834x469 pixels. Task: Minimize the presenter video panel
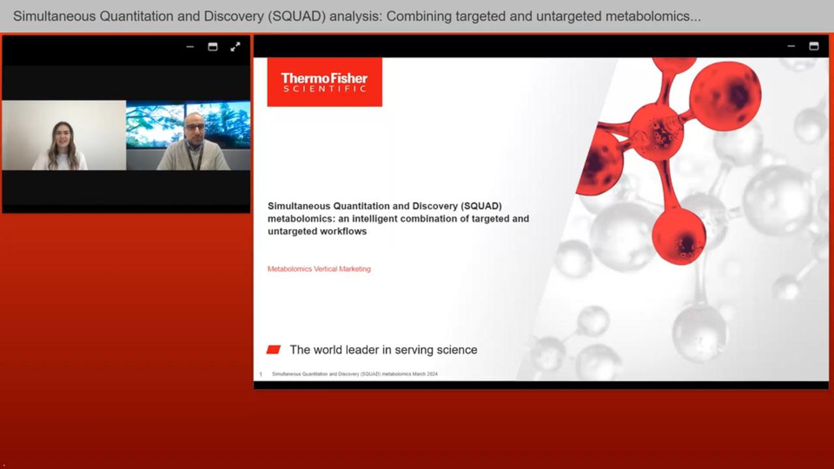(x=190, y=47)
